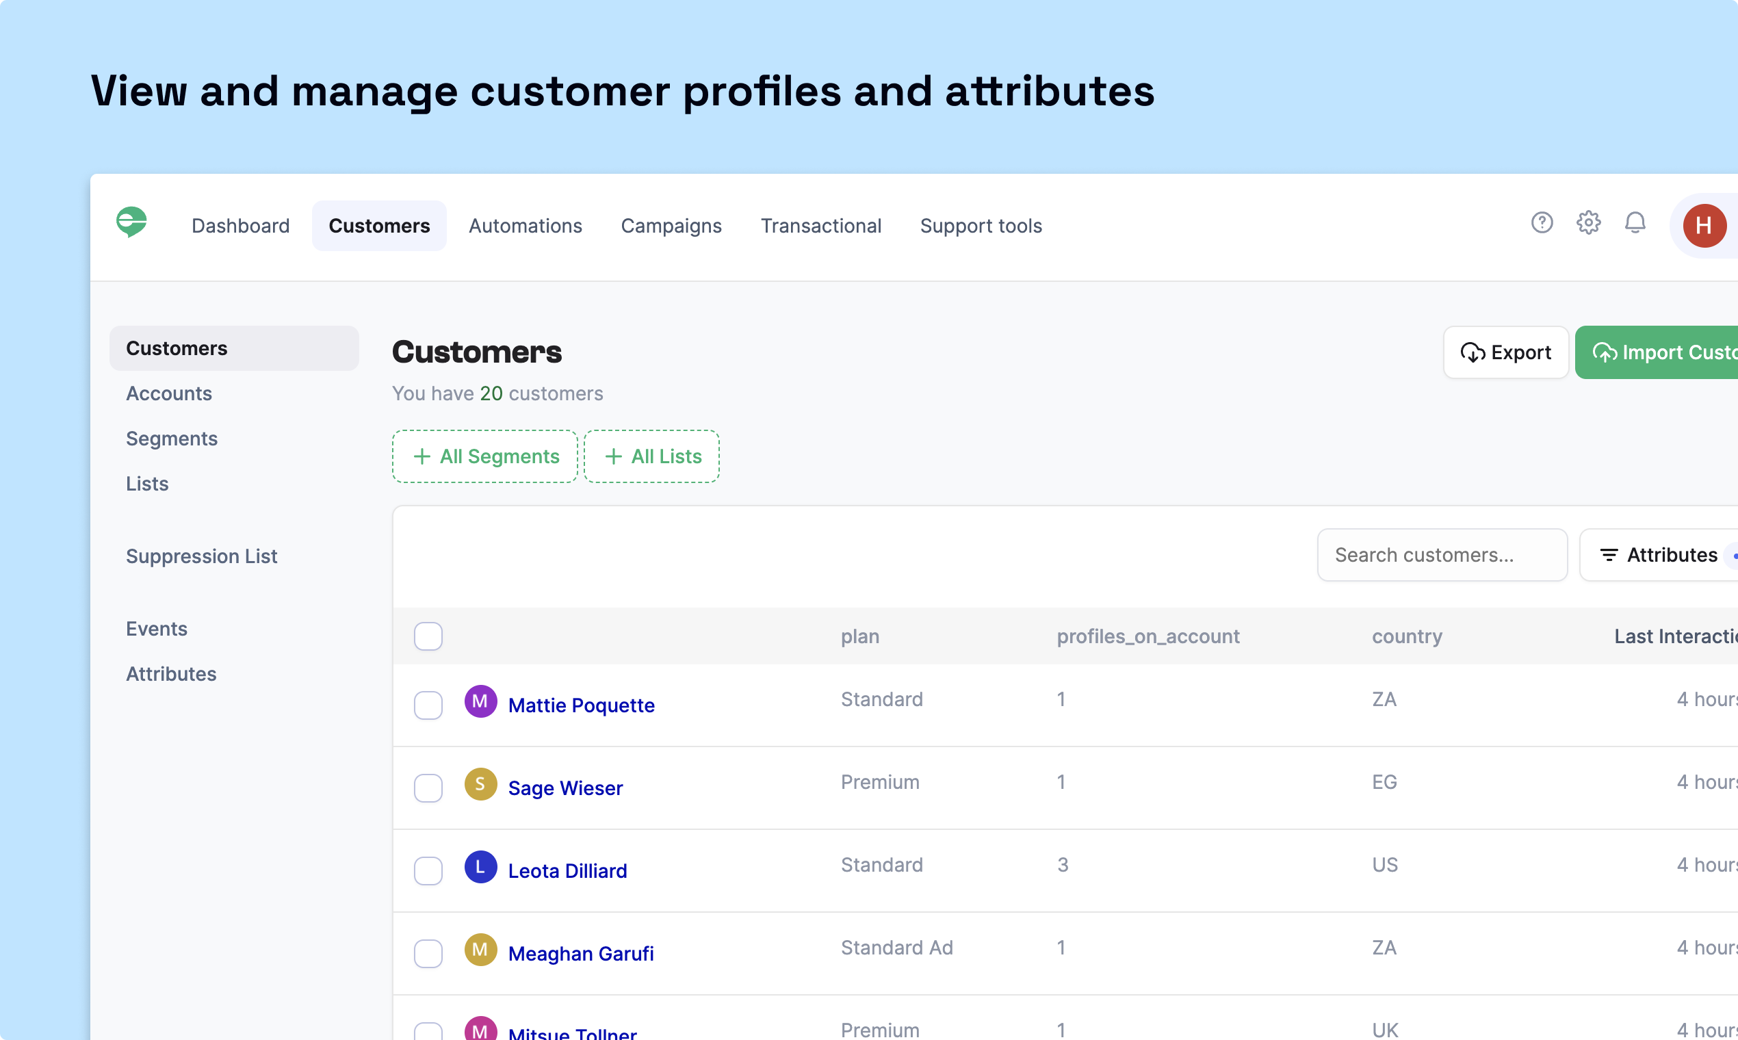Open settings gear icon
Image resolution: width=1738 pixels, height=1040 pixels.
tap(1588, 223)
